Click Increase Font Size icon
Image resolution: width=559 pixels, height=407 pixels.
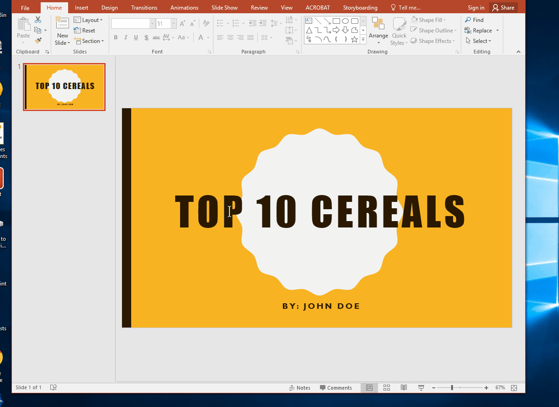coord(182,23)
